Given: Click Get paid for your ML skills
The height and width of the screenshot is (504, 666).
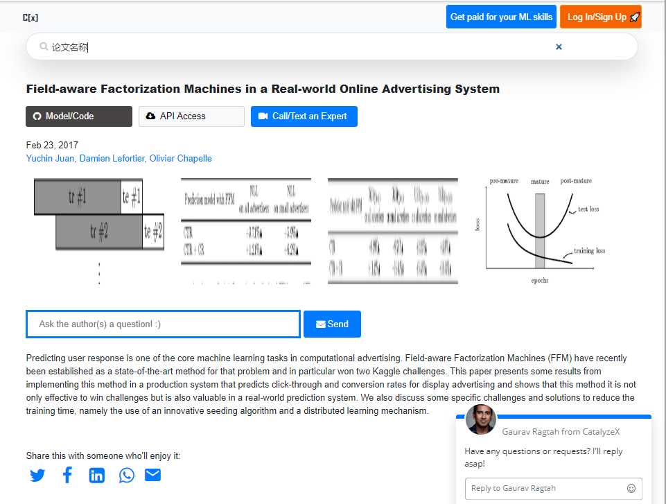Looking at the screenshot, I should pyautogui.click(x=501, y=17).
